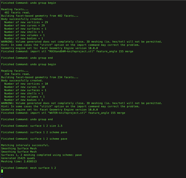The image size is (186, 178).
Task: Click the first WARNING line about volume closing
Action: coord(81,42)
